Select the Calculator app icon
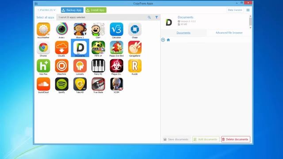Image resolution: width=283 pixels, height=159 pixels. tap(117, 29)
